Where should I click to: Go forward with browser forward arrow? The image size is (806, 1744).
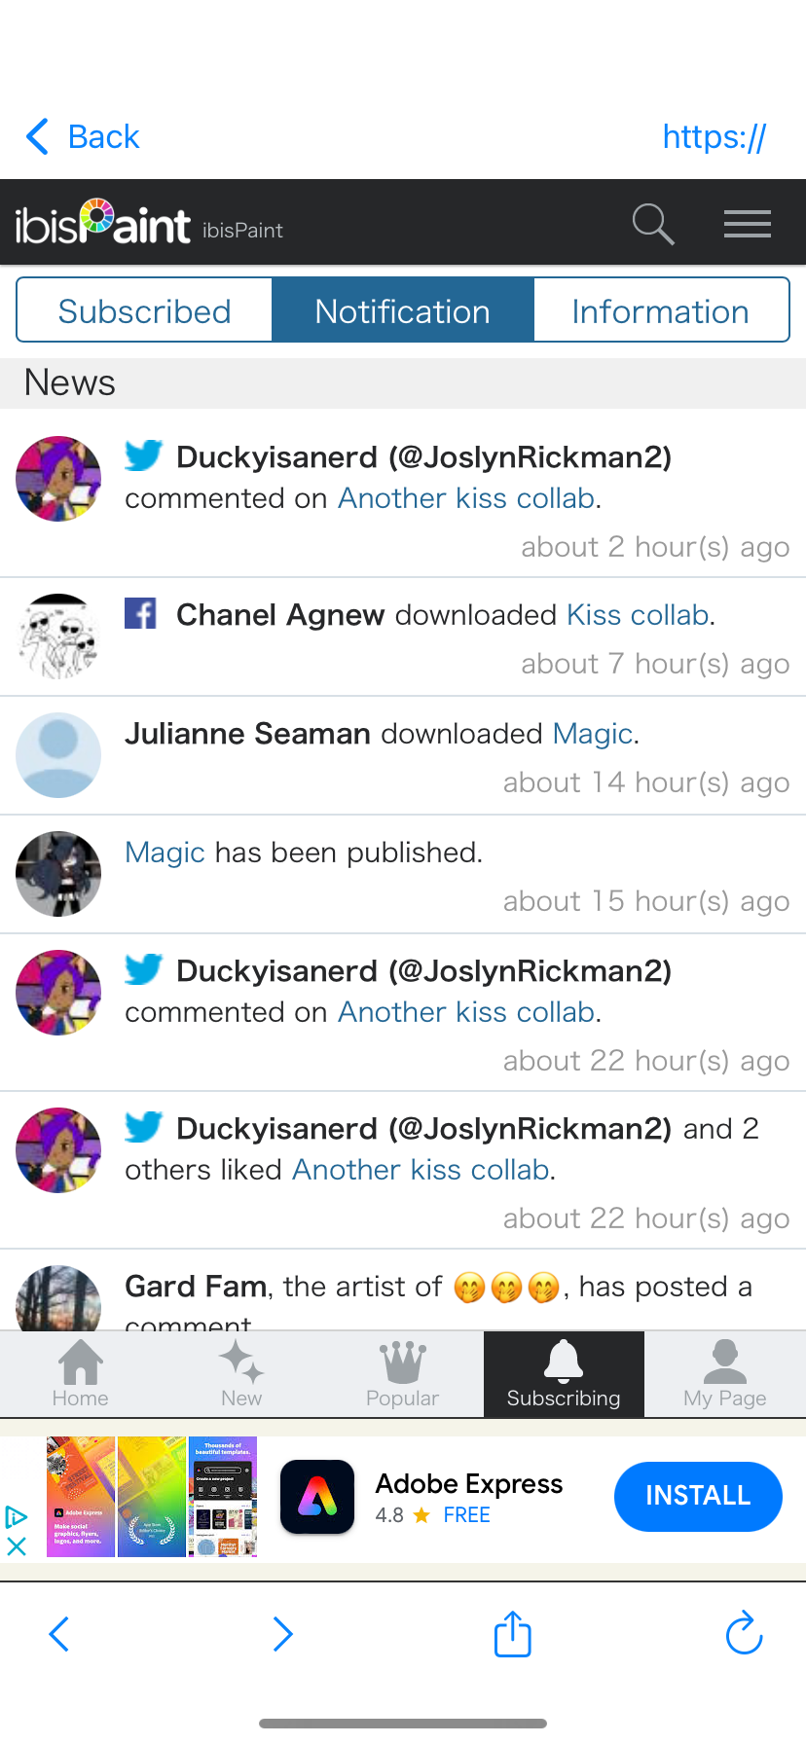283,1634
